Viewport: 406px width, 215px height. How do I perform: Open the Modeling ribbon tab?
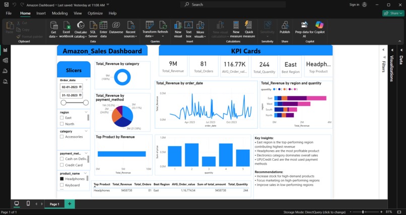[x=59, y=13]
